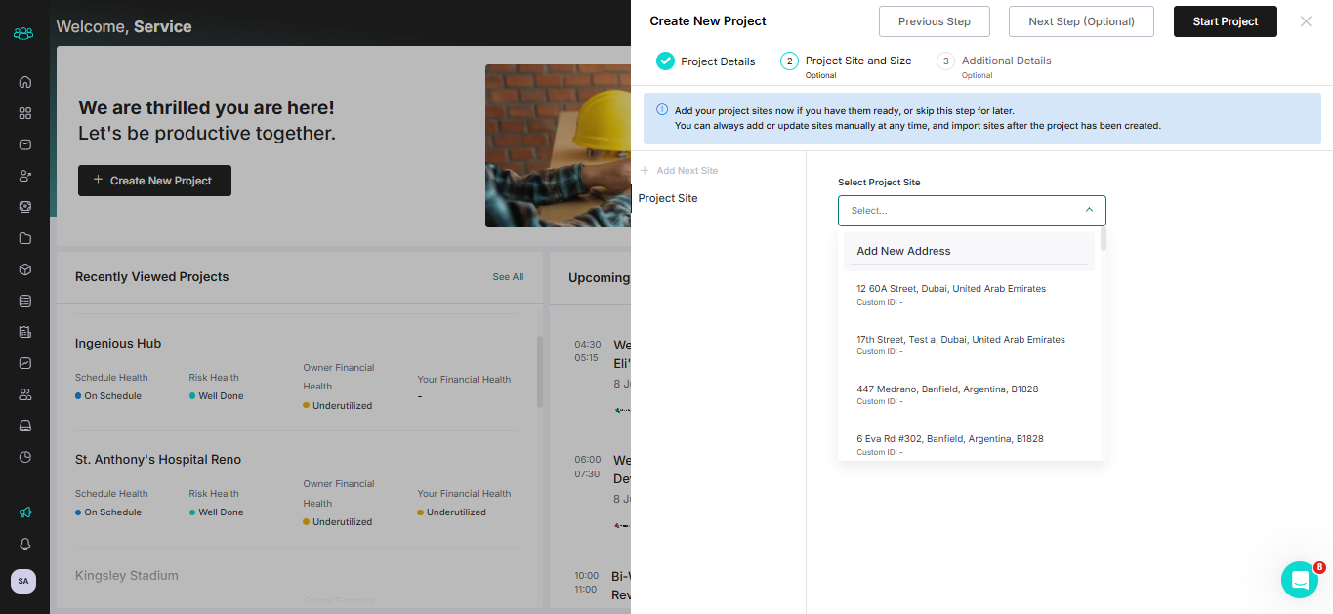Click the Project Details checkmark step icon
The image size is (1333, 614).
[x=665, y=61]
